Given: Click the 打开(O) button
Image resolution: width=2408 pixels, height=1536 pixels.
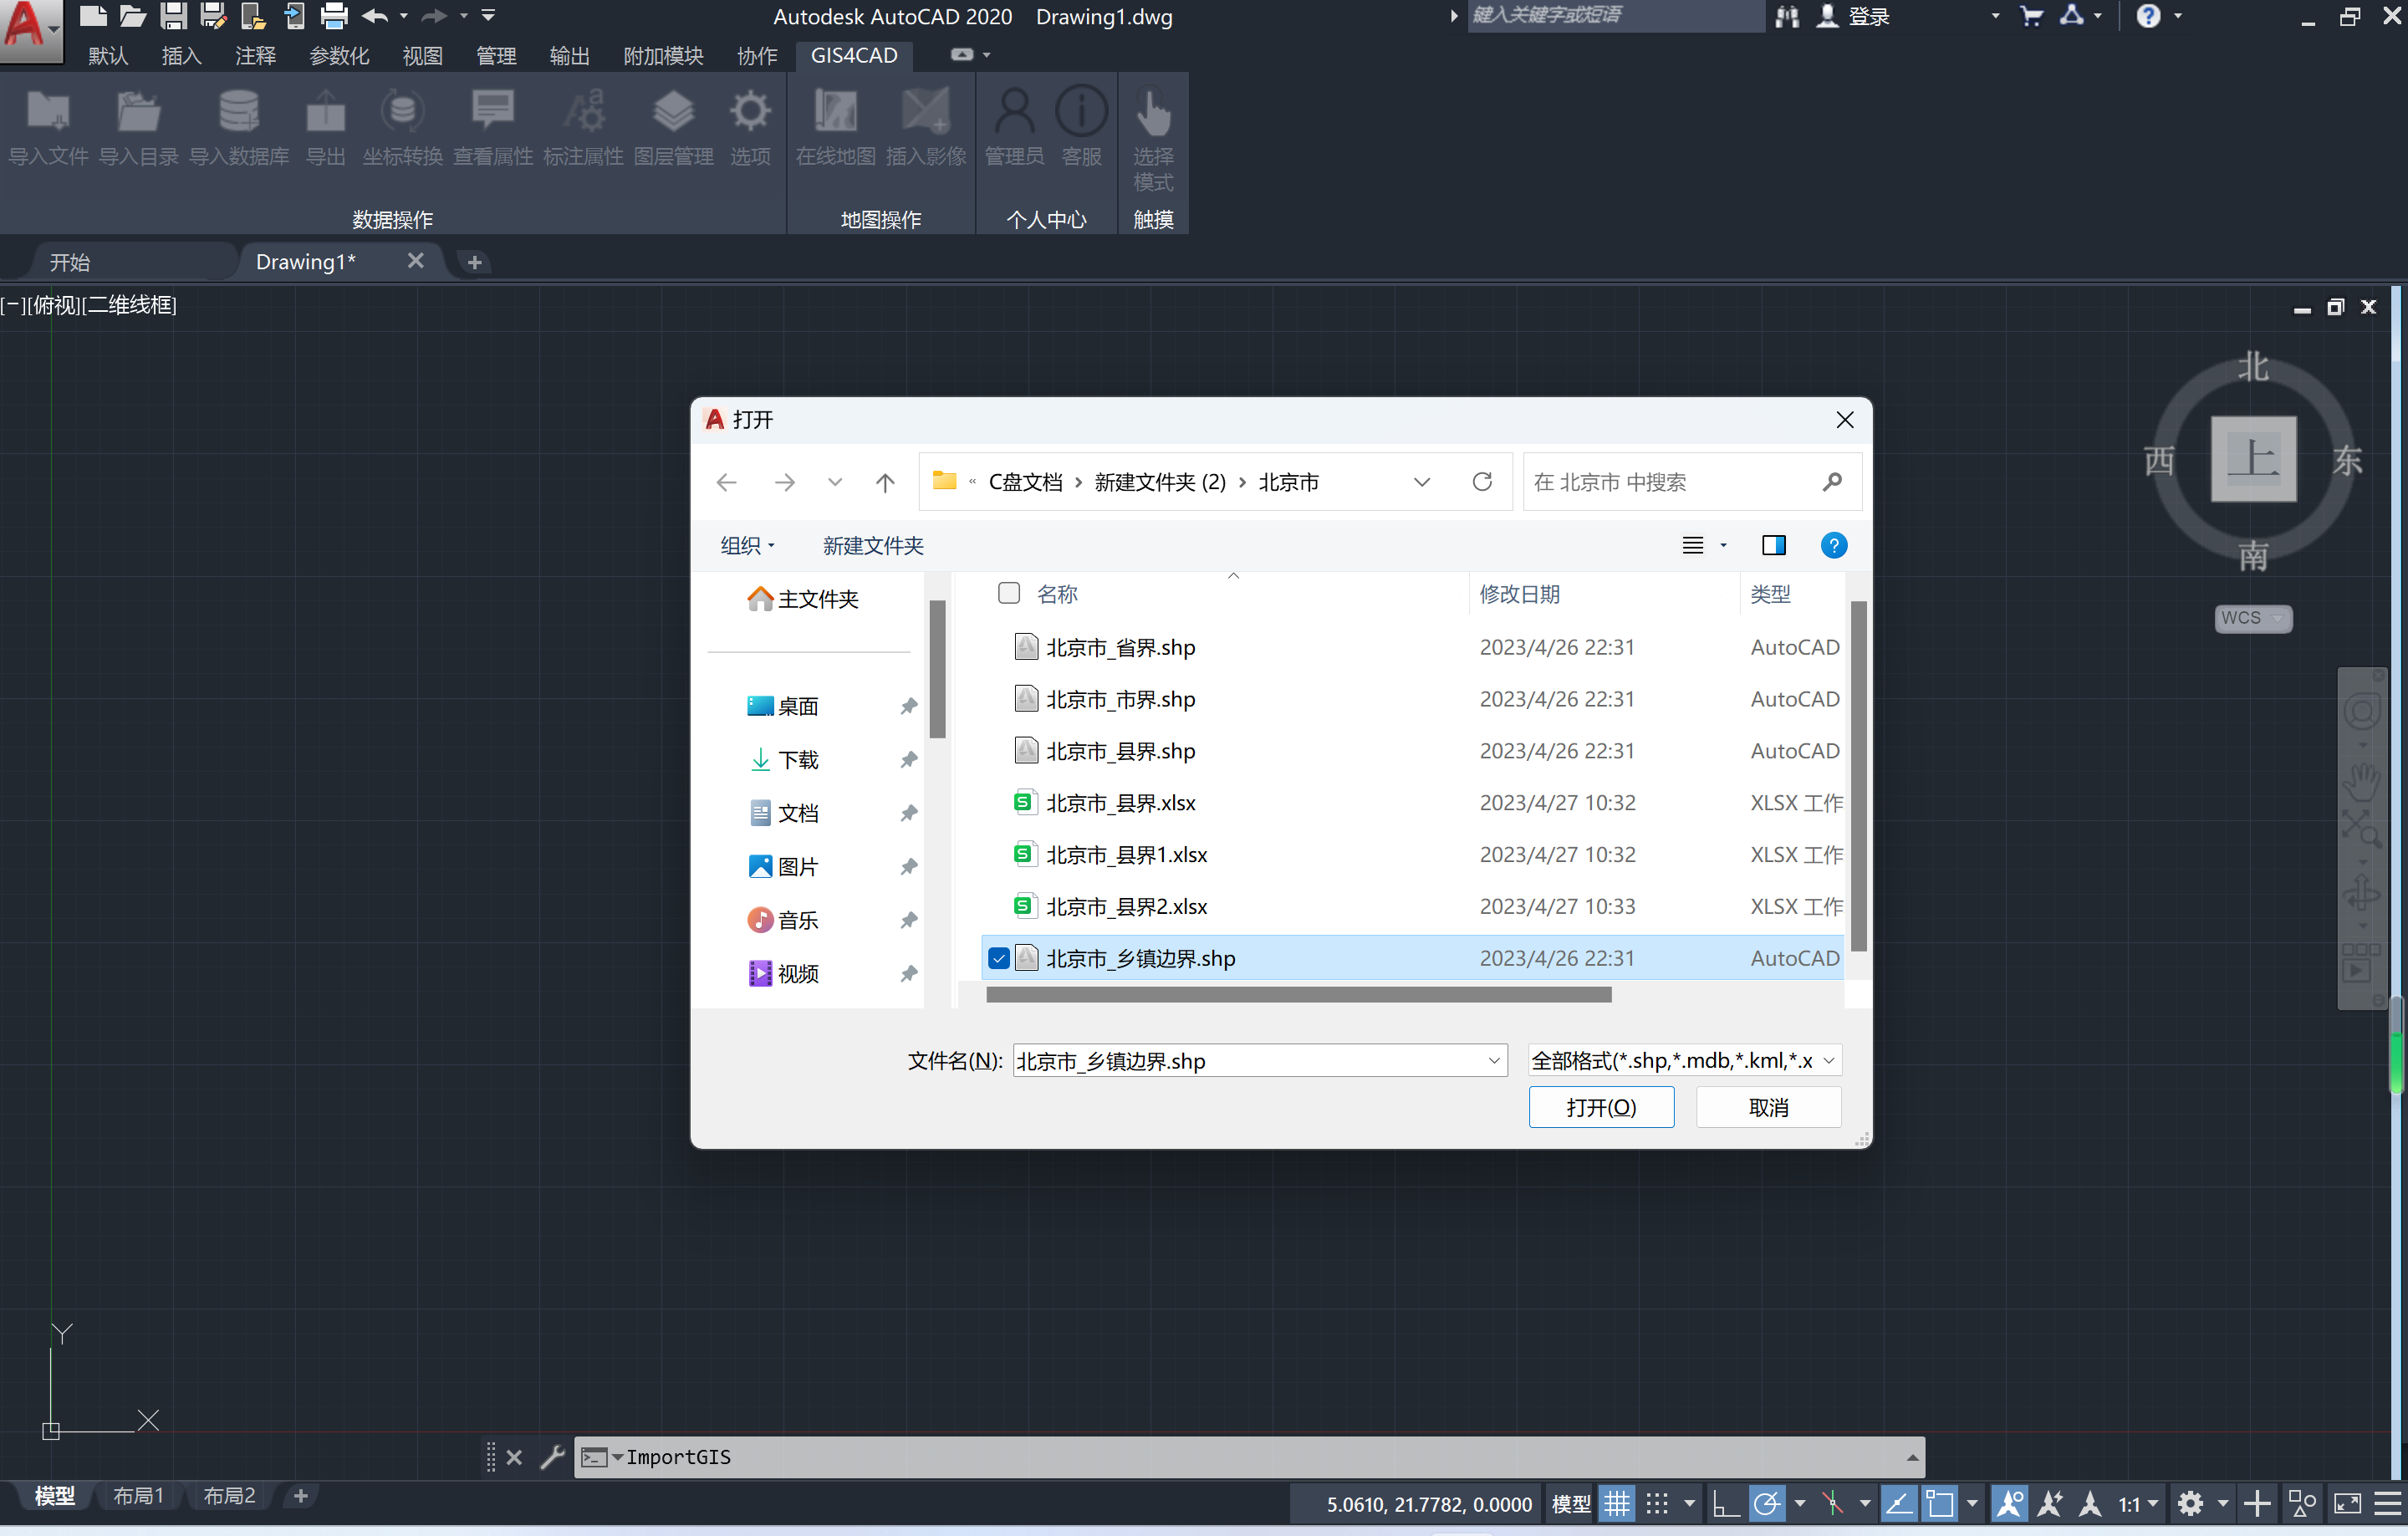Looking at the screenshot, I should (1600, 1108).
